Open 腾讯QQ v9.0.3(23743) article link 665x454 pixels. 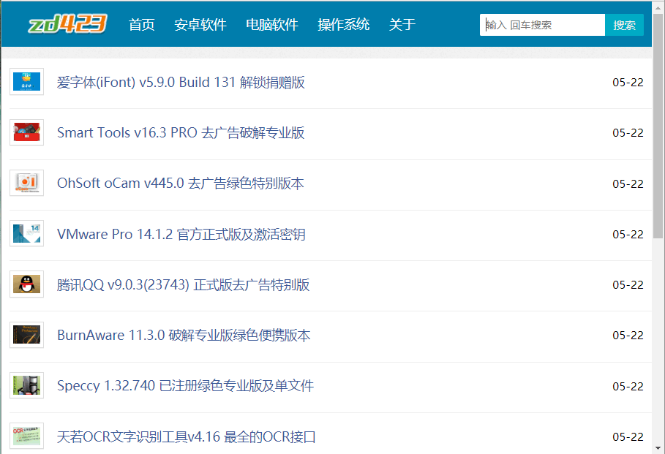[x=183, y=284]
